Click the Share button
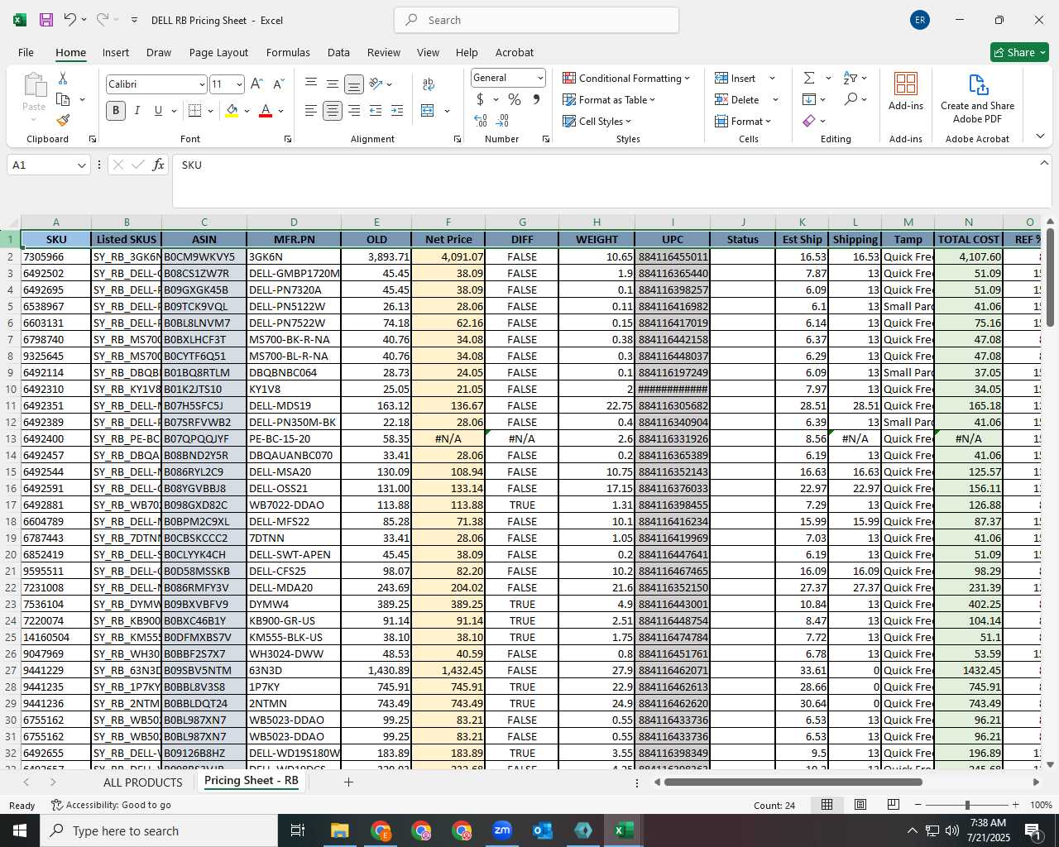Viewport: 1059px width, 847px height. pos(1020,52)
